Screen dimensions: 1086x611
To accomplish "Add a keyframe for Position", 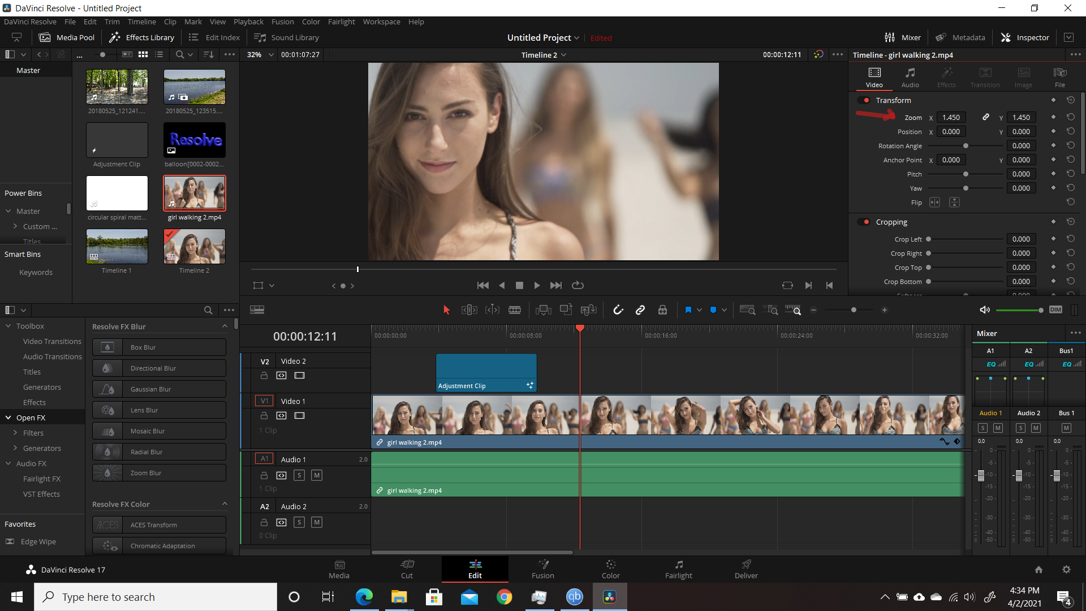I will pyautogui.click(x=1053, y=131).
